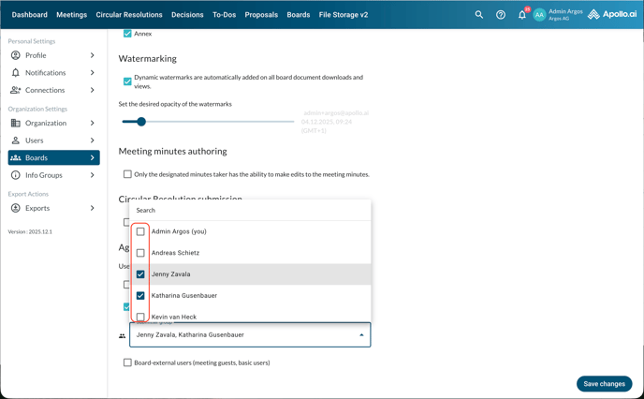The image size is (644, 399).
Task: Expand the Notifications settings chevron
Action: [92, 73]
